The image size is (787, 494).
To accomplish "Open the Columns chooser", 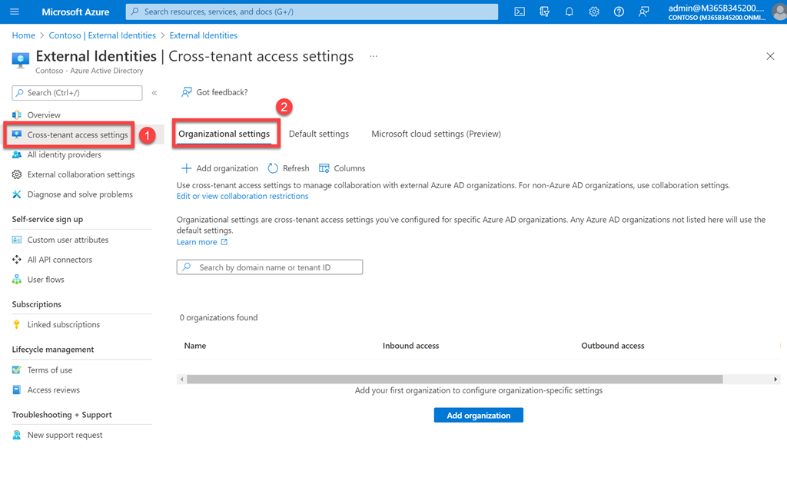I will coord(342,168).
